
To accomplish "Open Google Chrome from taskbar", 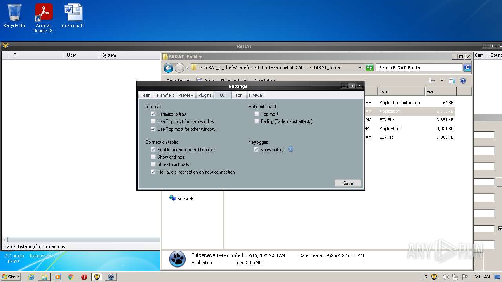I will [x=71, y=277].
